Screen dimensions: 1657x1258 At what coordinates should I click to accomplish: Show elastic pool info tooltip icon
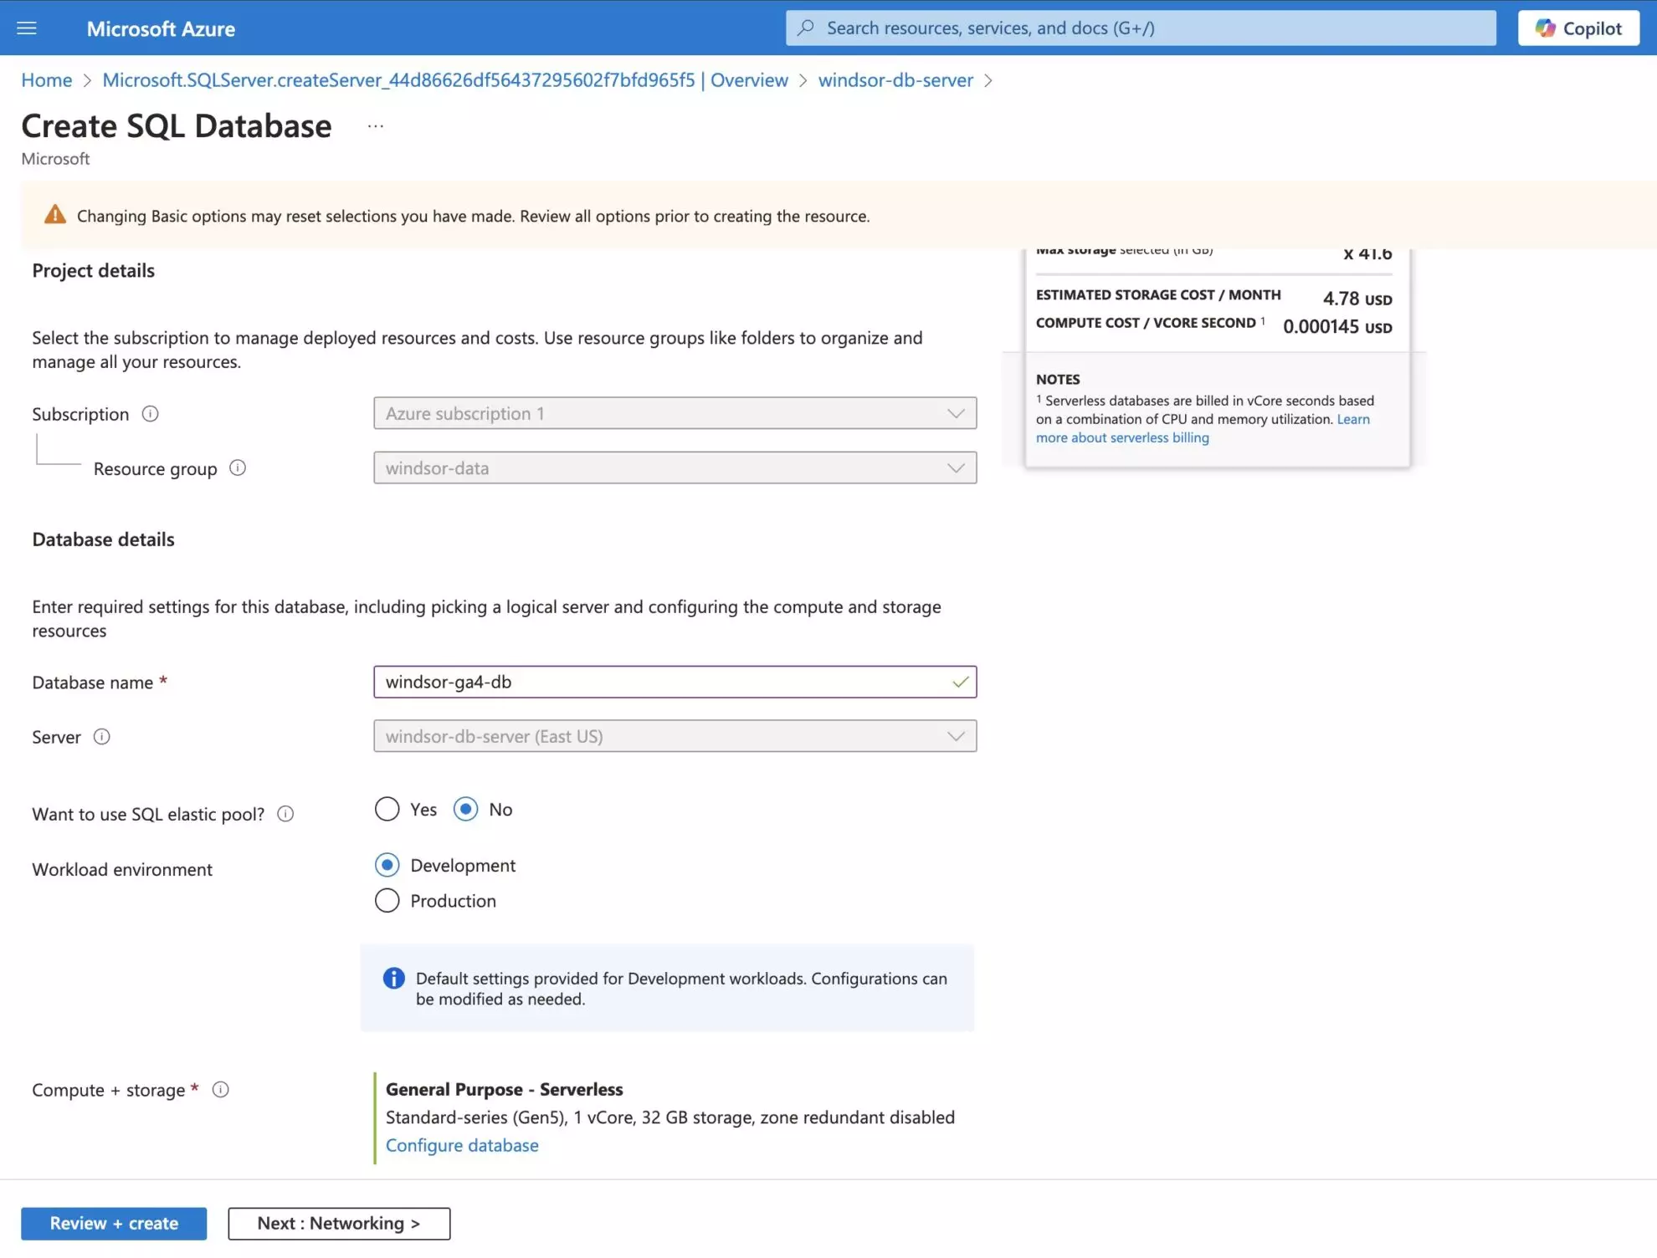point(285,814)
